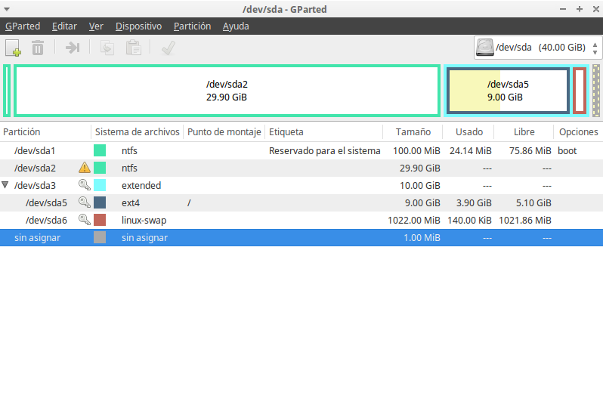Select the /dev/sda5 row in partition list
Image resolution: width=603 pixels, height=414 pixels.
tap(301, 202)
